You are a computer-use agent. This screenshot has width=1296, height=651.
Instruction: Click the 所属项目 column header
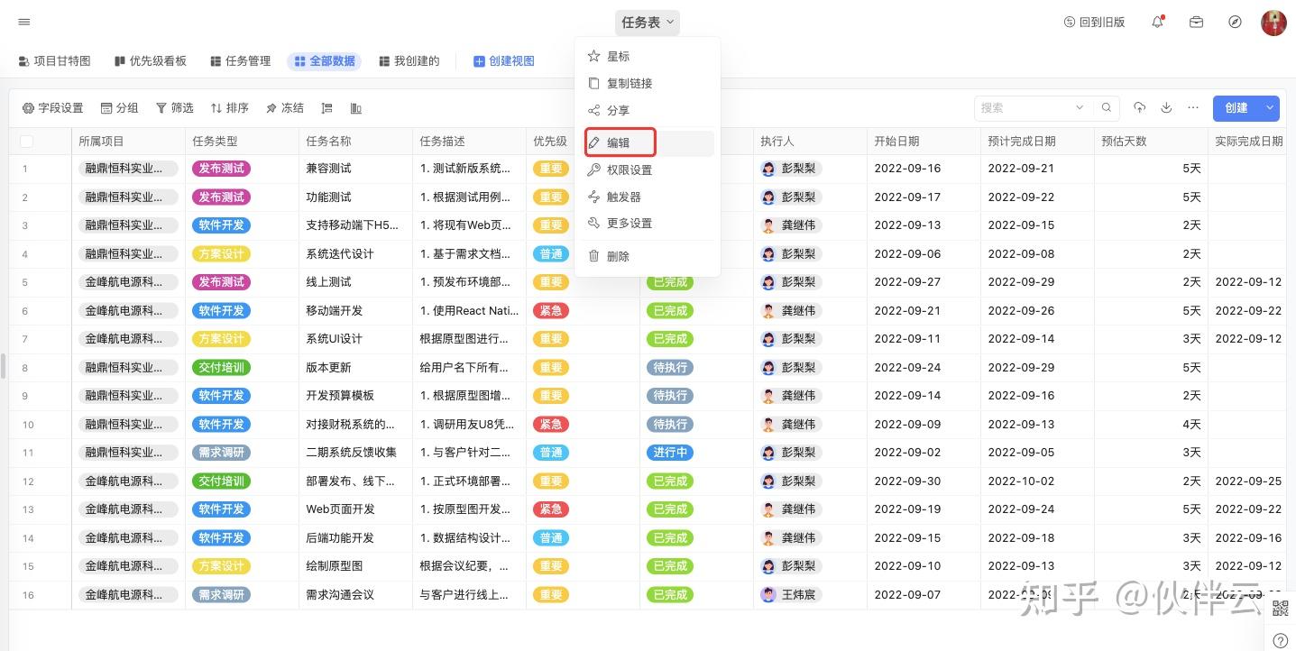(128, 142)
